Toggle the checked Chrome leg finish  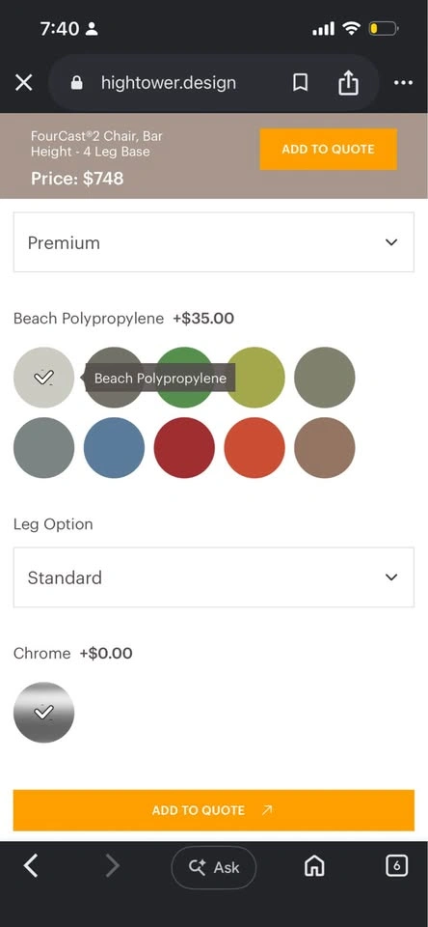coord(43,713)
